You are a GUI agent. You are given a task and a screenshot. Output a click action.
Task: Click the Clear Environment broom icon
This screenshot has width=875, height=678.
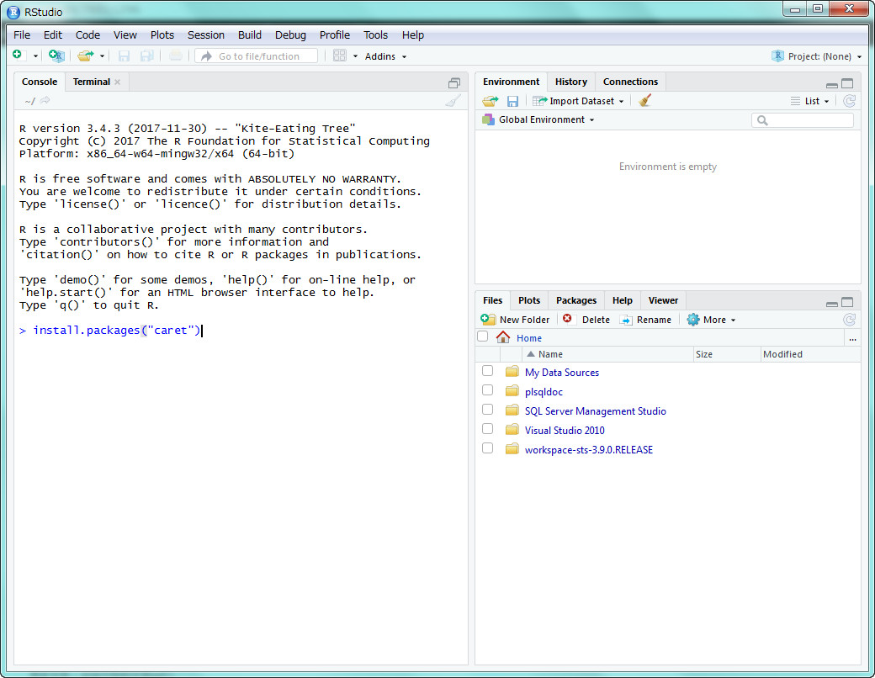[645, 100]
